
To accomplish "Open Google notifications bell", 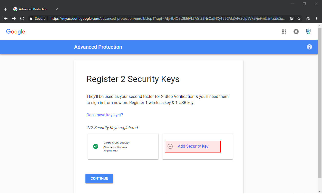I will [x=296, y=32].
